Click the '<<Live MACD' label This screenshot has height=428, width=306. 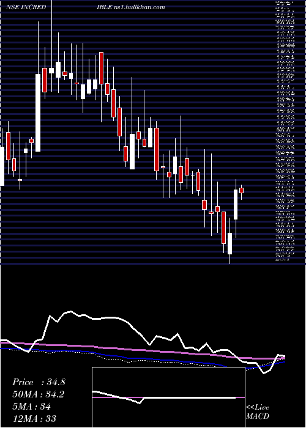pyautogui.click(x=258, y=411)
